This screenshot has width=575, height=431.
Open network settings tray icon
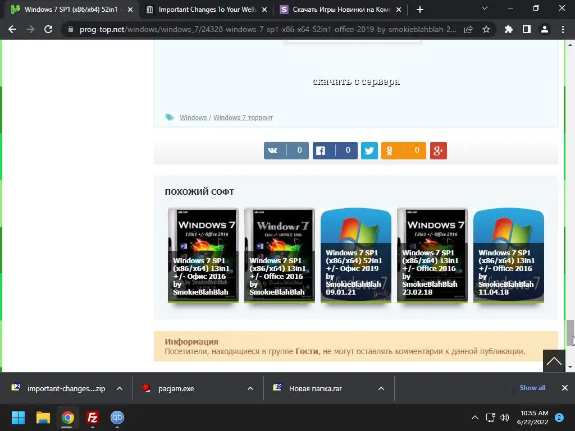[490, 418]
